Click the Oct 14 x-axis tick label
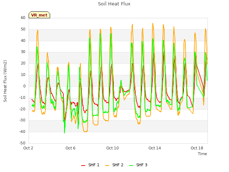This screenshot has width=229, height=172. [155, 148]
